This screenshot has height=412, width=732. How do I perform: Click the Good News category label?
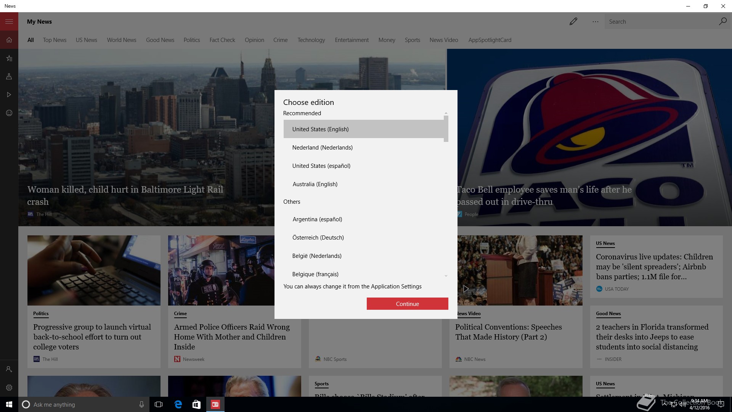(608, 314)
